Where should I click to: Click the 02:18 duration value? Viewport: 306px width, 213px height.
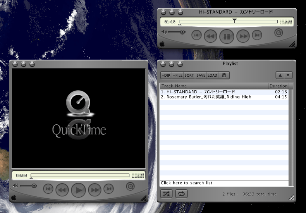click(x=281, y=92)
